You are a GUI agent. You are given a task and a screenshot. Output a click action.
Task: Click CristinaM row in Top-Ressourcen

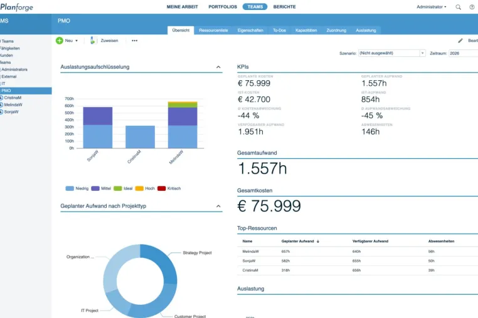tap(358, 270)
